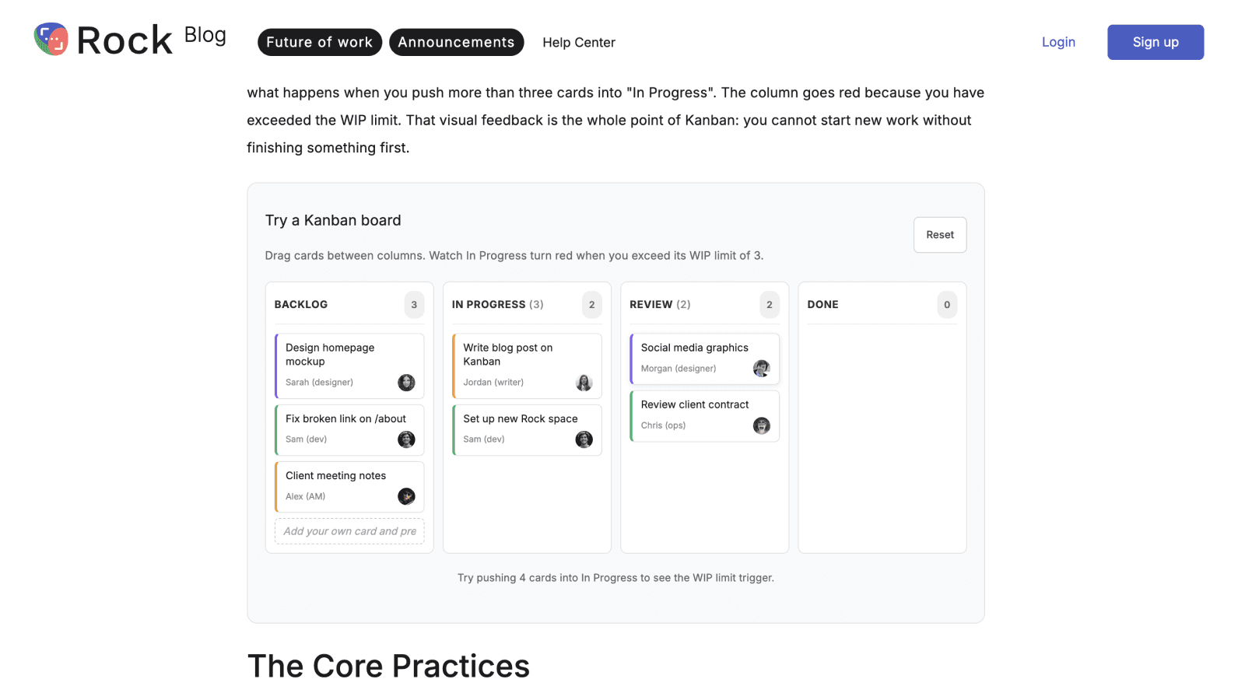Click the Rock logo icon
Viewport: 1245px width, 700px height.
[x=51, y=39]
